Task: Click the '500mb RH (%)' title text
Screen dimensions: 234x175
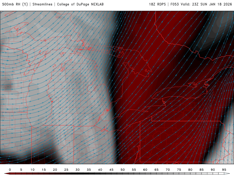Action: [15, 4]
